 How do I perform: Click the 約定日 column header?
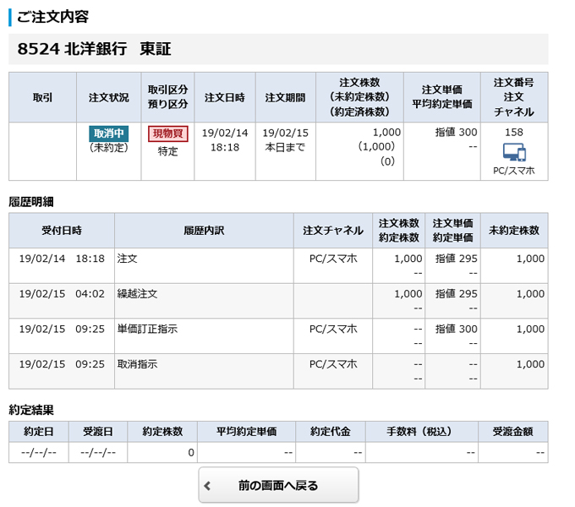[39, 432]
